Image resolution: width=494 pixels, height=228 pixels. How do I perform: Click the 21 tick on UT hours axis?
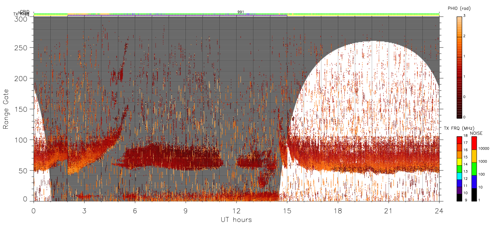[388, 210]
